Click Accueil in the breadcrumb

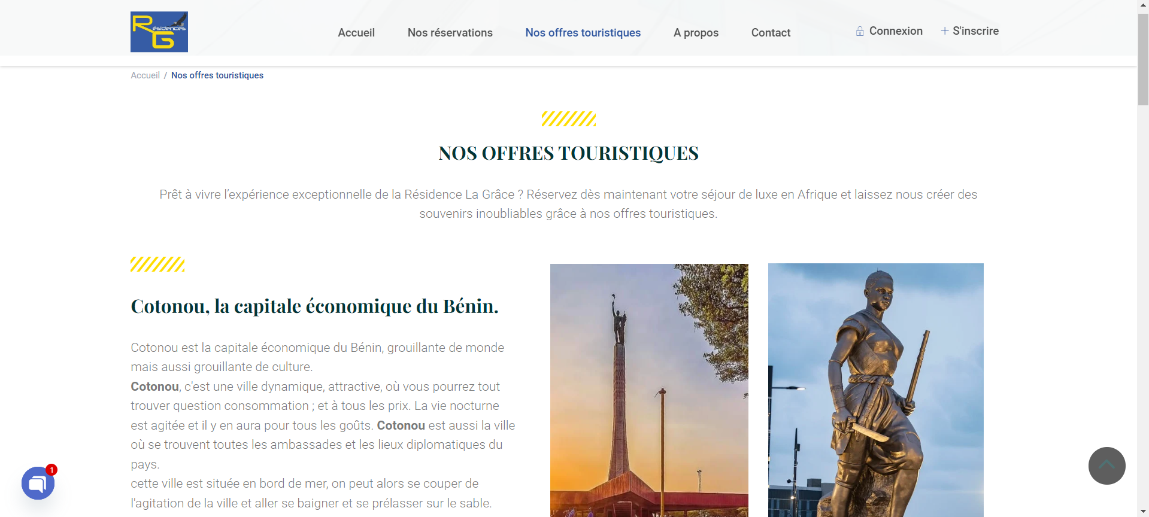click(145, 75)
